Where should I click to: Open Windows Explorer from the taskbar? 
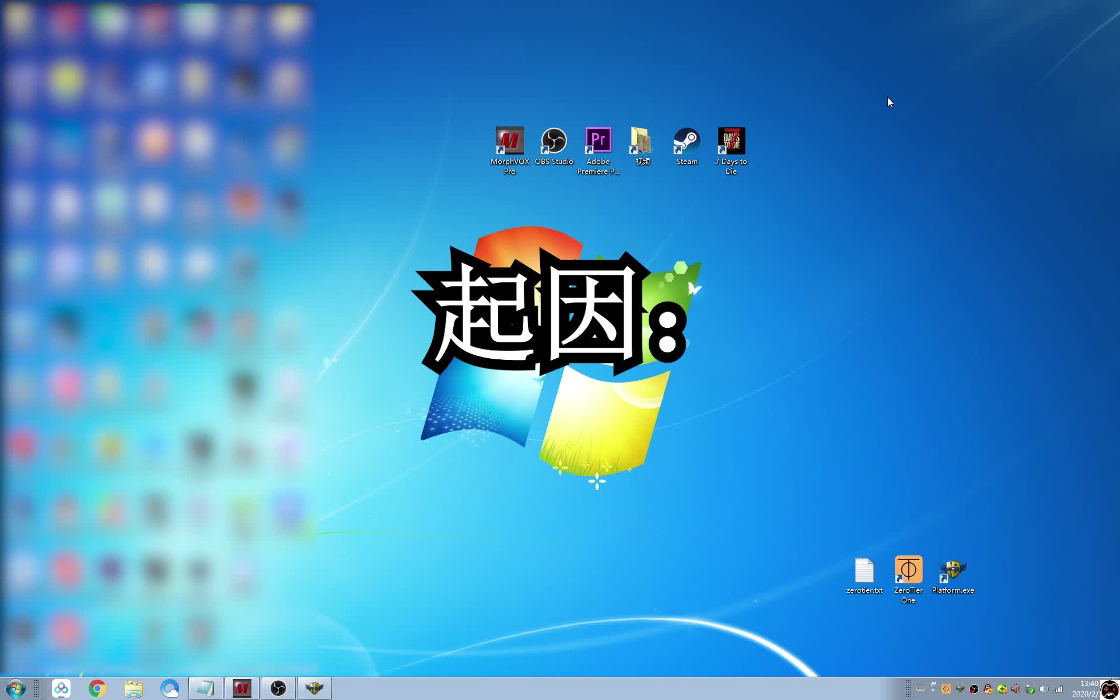134,689
